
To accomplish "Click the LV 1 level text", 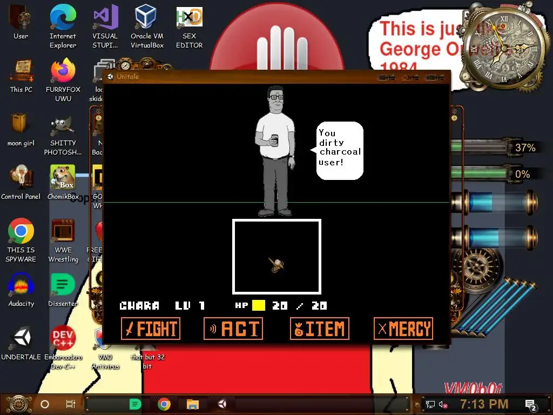I will tap(190, 306).
